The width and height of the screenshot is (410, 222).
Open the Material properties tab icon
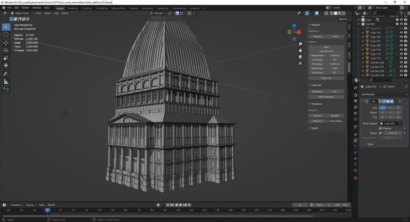pyautogui.click(x=355, y=170)
